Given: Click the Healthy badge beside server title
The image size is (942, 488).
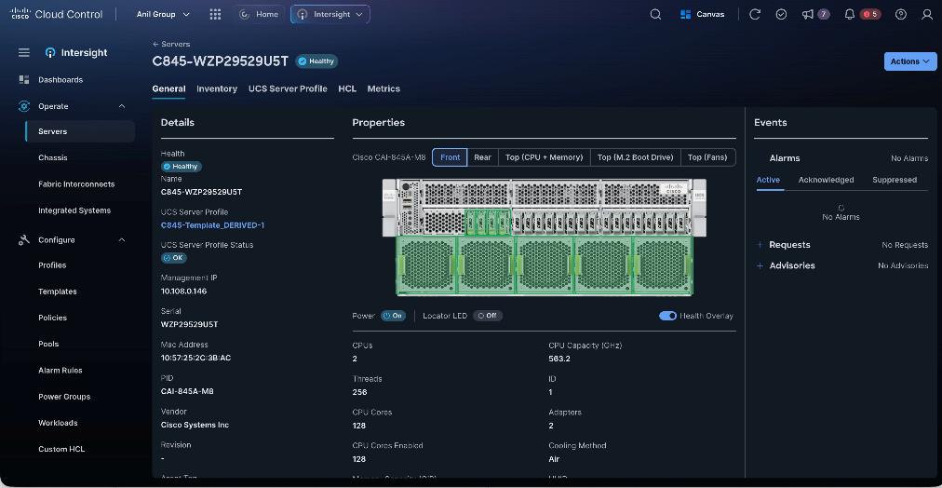Looking at the screenshot, I should click(x=316, y=61).
